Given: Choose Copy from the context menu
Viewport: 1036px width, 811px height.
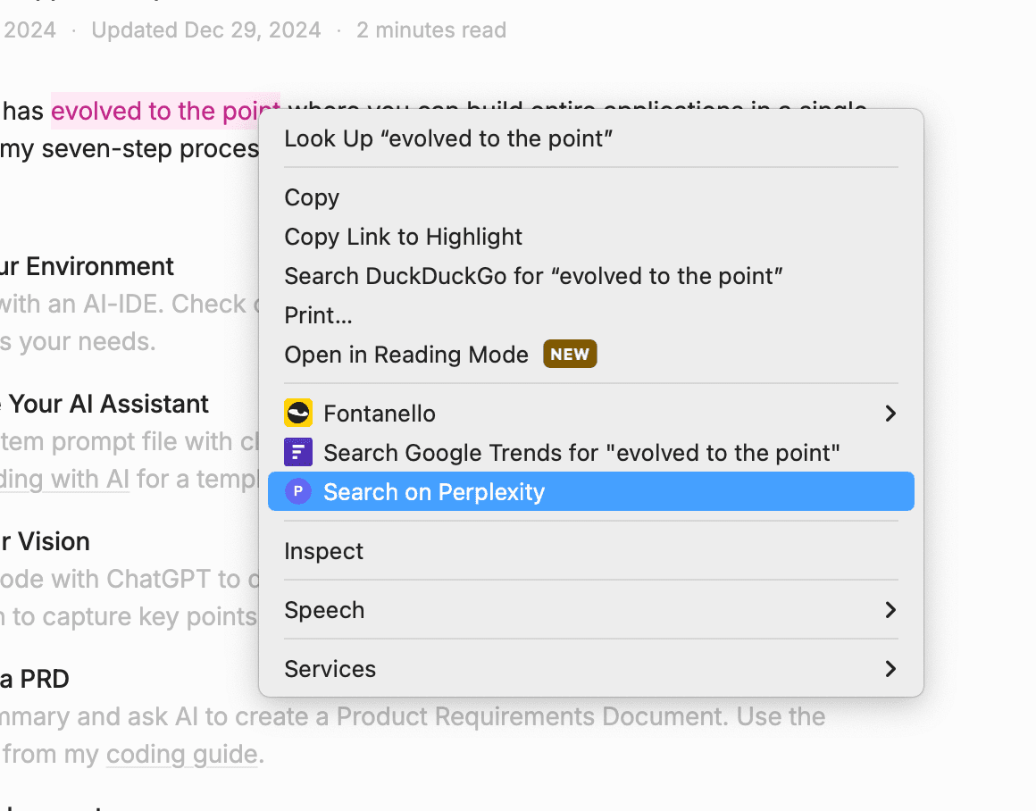Looking at the screenshot, I should click(312, 196).
